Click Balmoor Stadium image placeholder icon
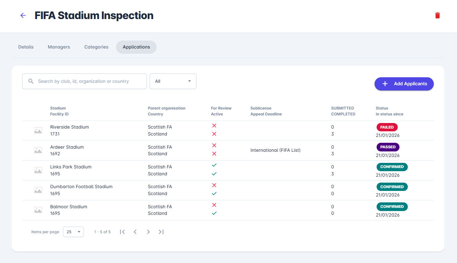 [38, 210]
